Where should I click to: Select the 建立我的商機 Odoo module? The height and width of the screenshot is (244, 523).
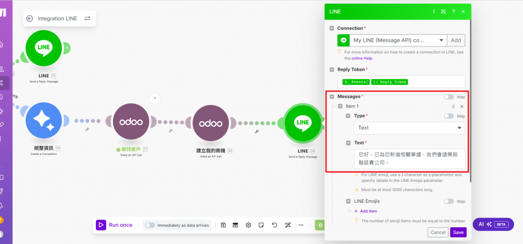211,123
